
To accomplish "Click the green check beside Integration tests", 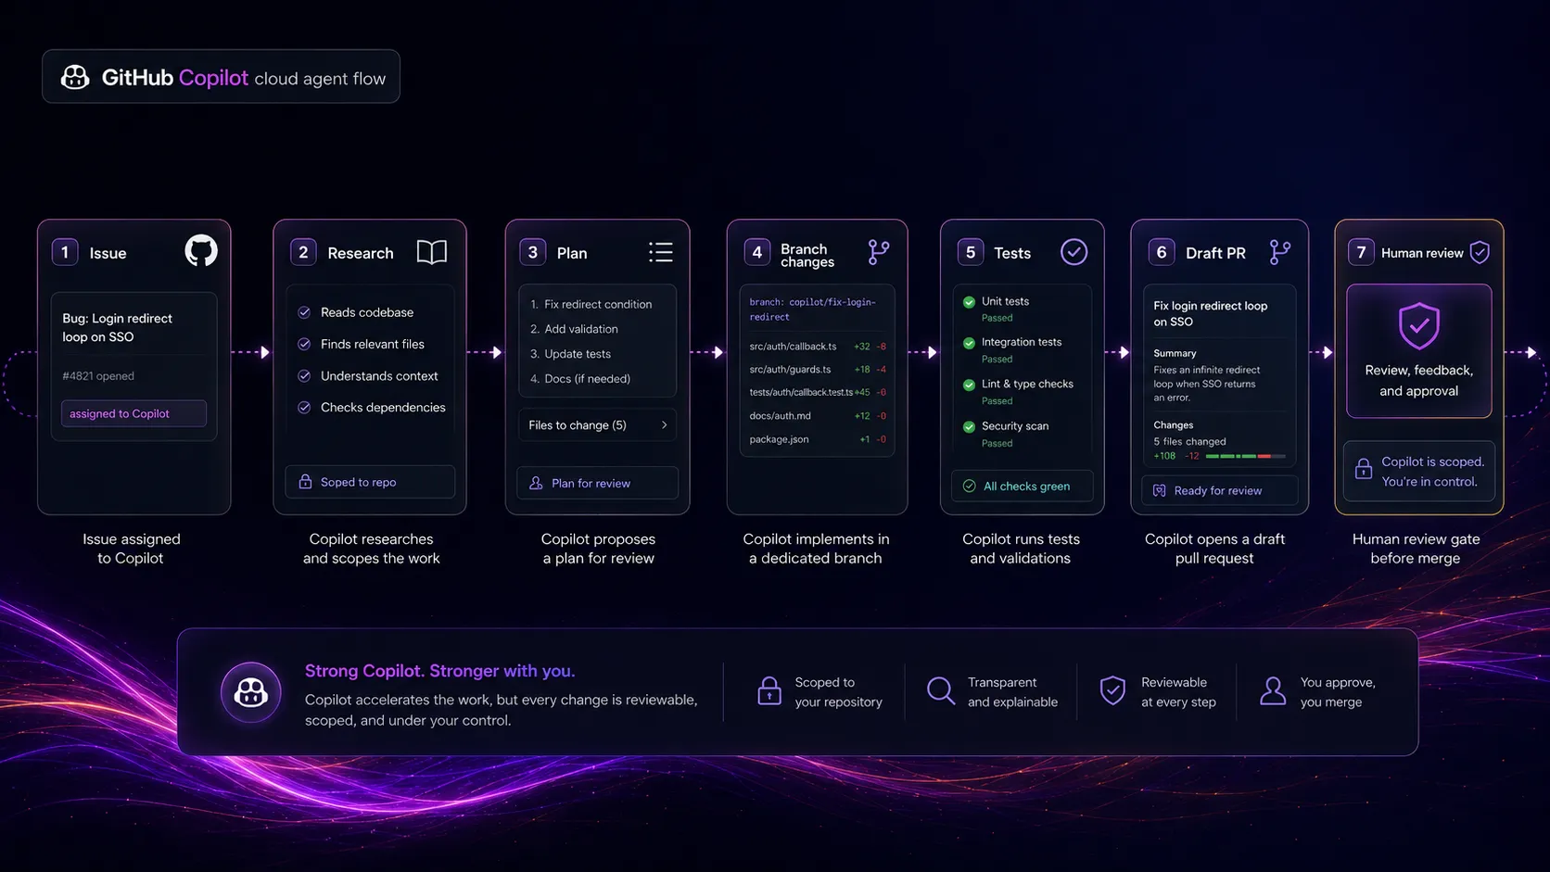I will click(x=969, y=343).
